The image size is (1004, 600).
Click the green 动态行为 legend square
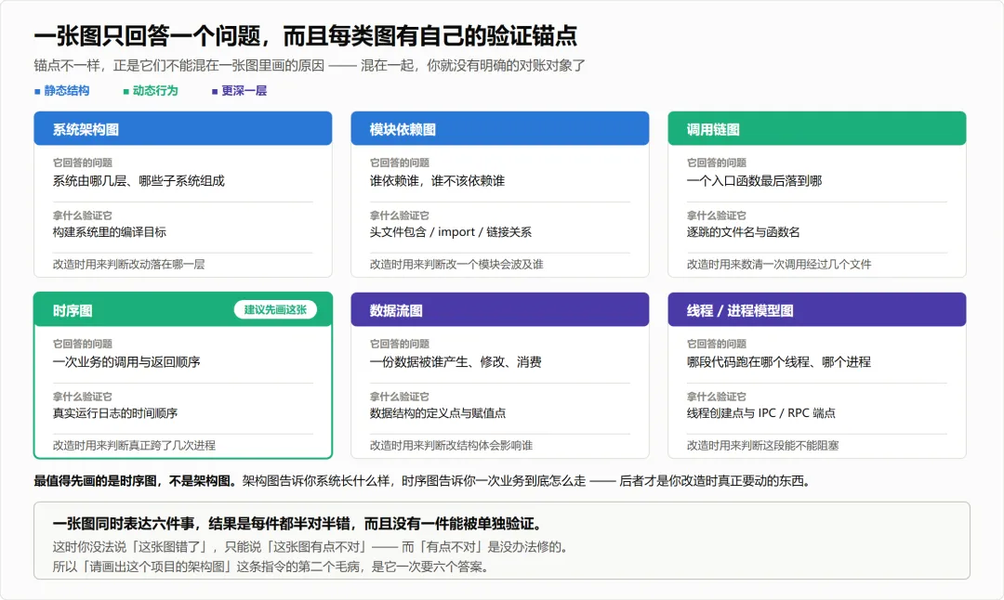coord(126,91)
